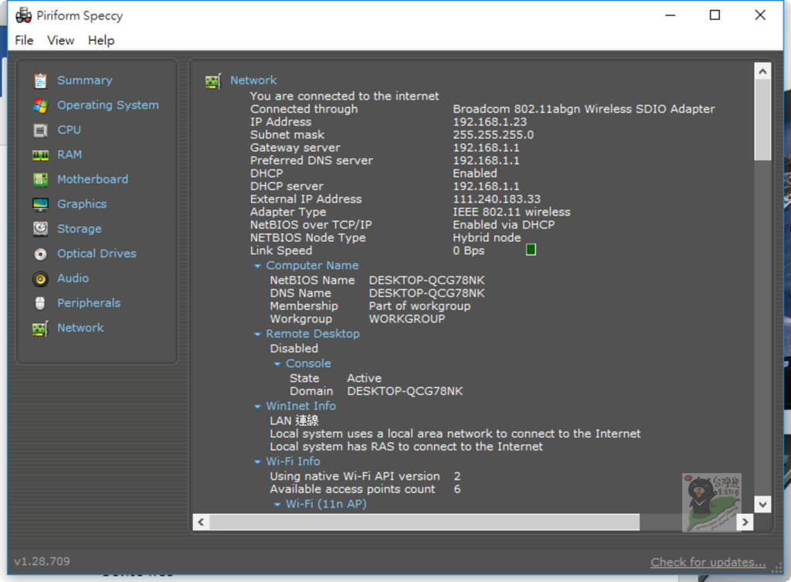
Task: Open the File menu
Action: [x=24, y=40]
